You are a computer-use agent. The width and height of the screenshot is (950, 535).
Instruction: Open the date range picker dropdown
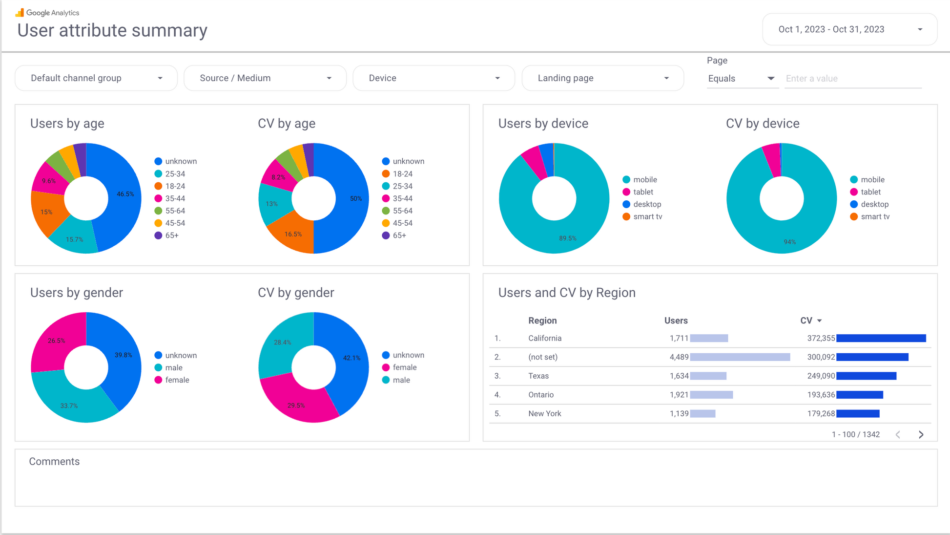click(x=849, y=29)
